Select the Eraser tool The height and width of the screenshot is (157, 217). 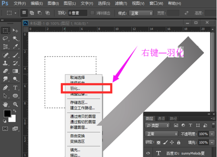pos(6,71)
